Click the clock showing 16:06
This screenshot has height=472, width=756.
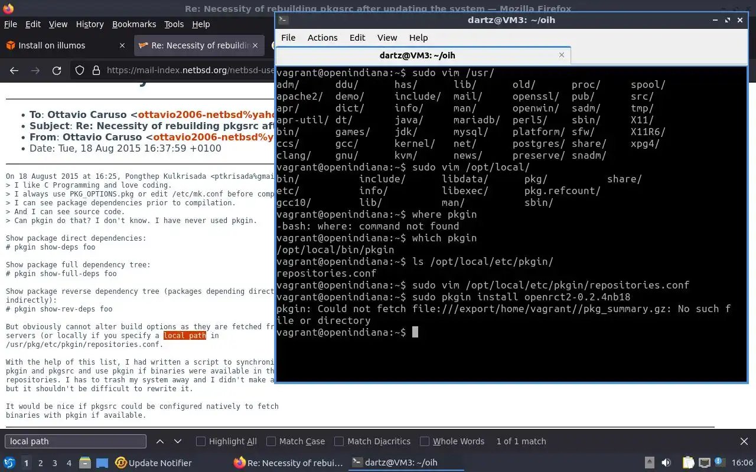coord(742,463)
